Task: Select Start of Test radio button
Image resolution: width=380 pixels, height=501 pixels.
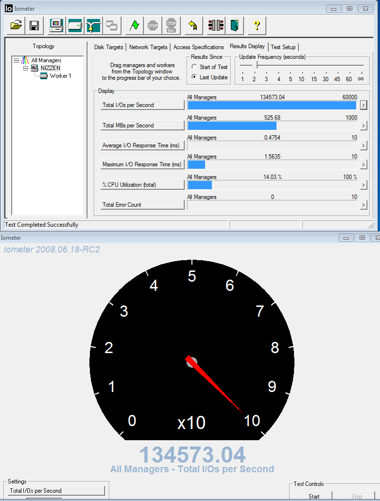Action: pyautogui.click(x=194, y=67)
